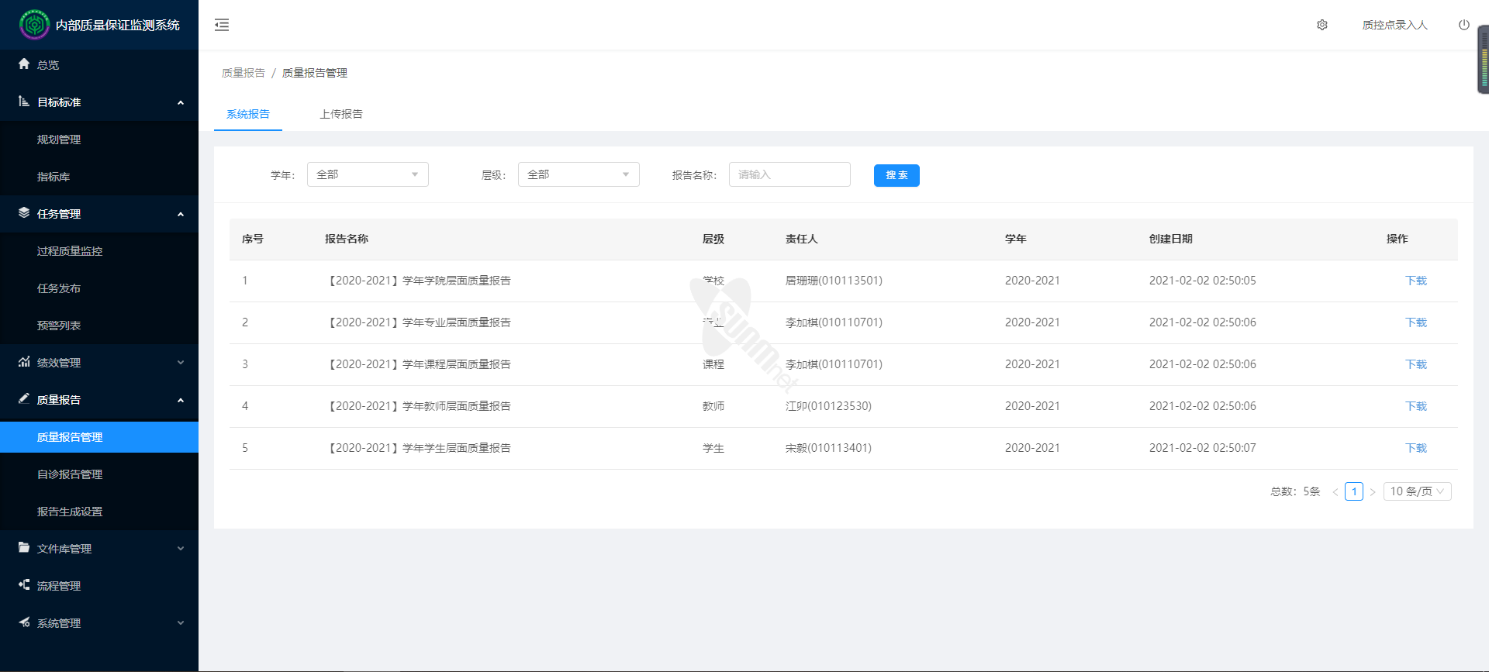1489x672 pixels.
Task: Click the system logo in the header
Action: click(34, 25)
